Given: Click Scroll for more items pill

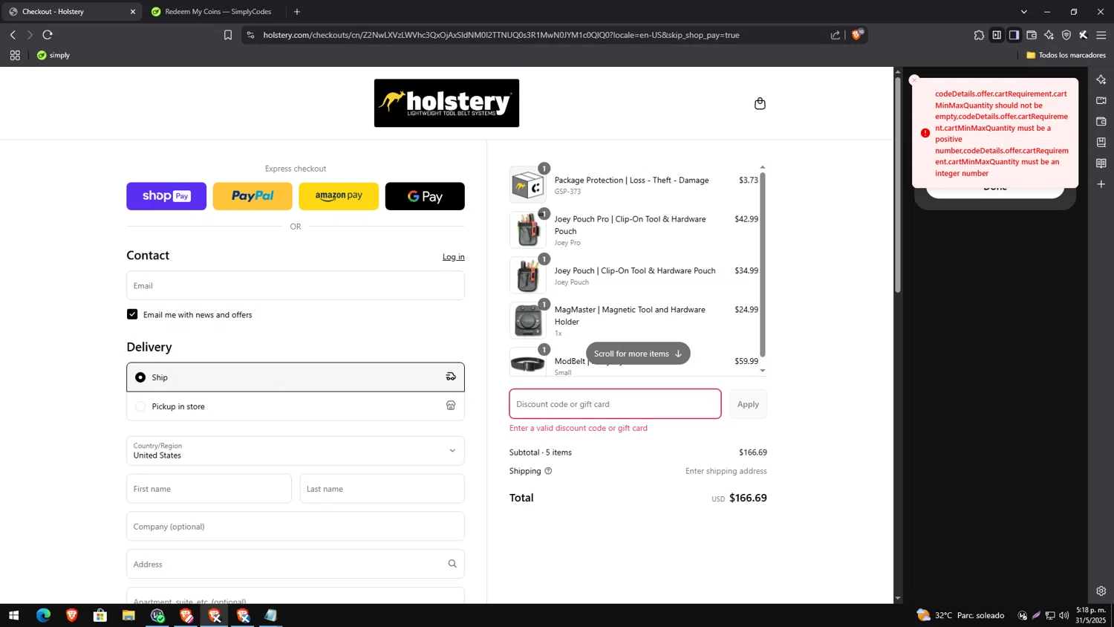Looking at the screenshot, I should (x=638, y=354).
